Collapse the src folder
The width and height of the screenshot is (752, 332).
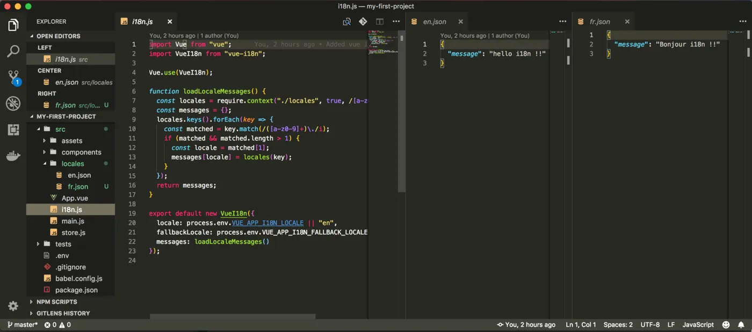pyautogui.click(x=60, y=129)
